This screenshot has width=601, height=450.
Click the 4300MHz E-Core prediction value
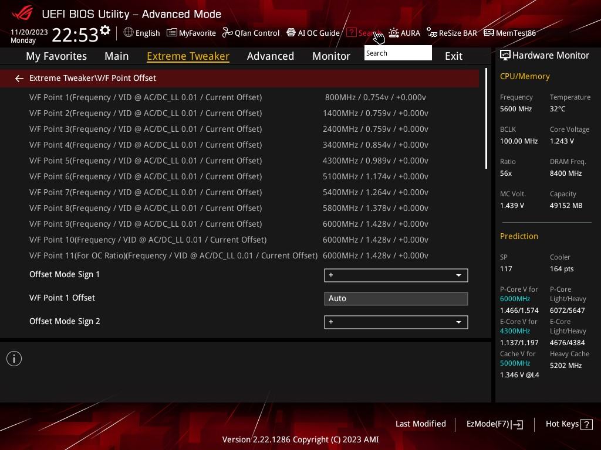pos(515,331)
